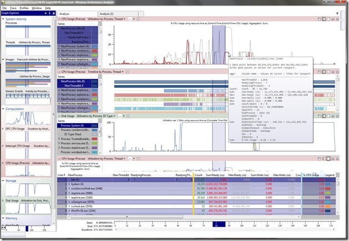Viewport: 349px width, 241px height.
Task: Pin the Graph Explorer panel
Action: pos(50,13)
